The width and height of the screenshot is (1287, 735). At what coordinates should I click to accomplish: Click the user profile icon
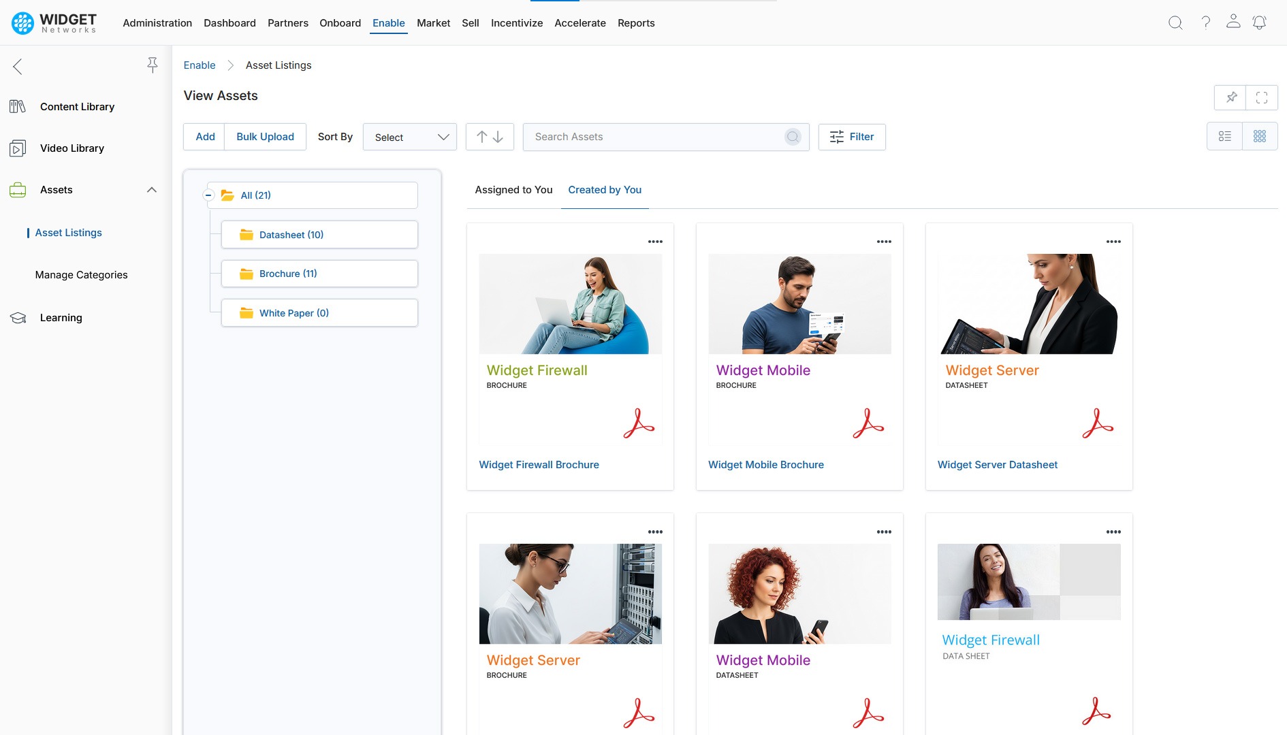(x=1233, y=22)
